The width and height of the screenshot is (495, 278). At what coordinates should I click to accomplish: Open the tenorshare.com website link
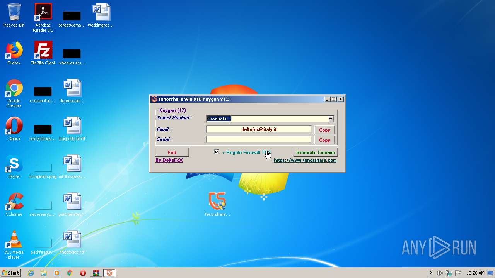[x=305, y=160]
